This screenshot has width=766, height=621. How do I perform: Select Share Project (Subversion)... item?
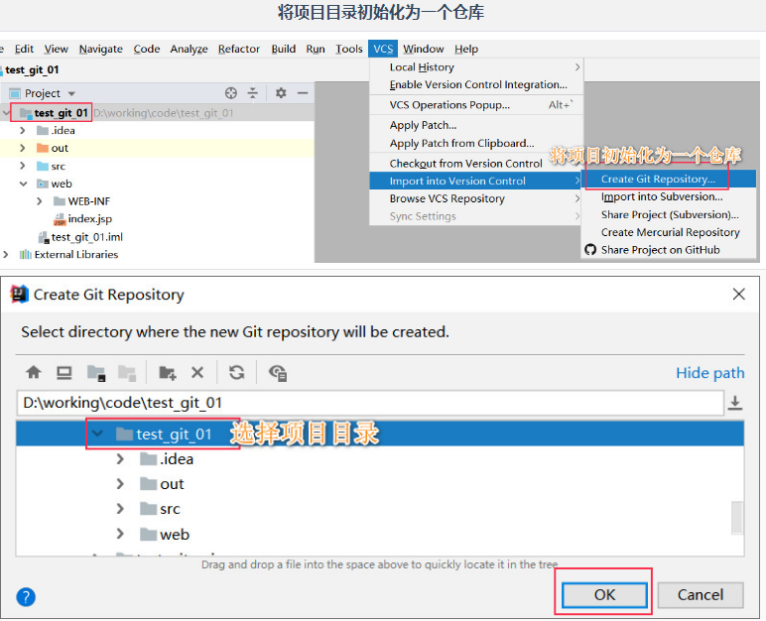(669, 214)
